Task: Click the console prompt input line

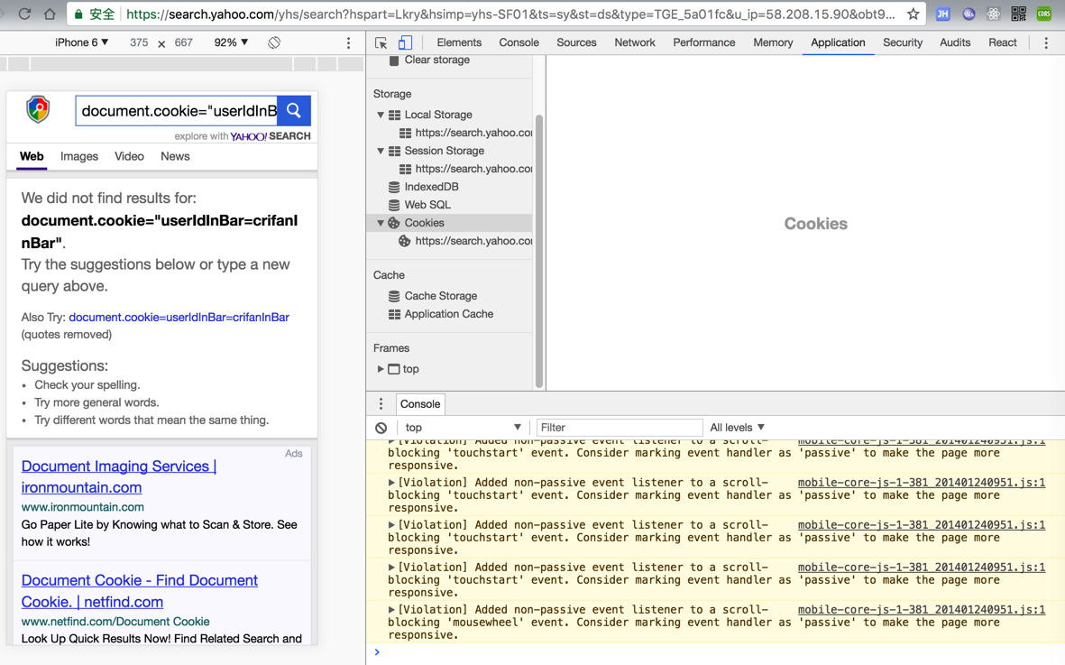Action: [x=720, y=652]
